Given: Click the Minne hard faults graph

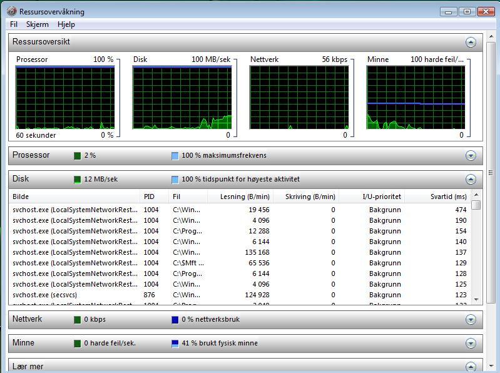Looking at the screenshot, I should (x=416, y=98).
